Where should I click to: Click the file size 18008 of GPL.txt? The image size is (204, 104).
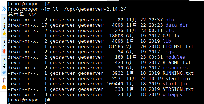116,36
